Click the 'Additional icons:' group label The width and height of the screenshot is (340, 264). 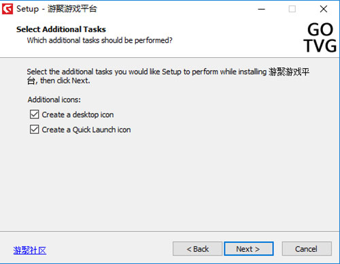pos(54,99)
